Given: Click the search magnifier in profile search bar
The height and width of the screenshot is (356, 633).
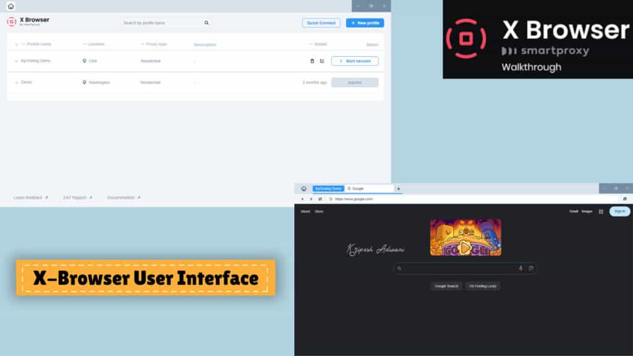Looking at the screenshot, I should 206,22.
